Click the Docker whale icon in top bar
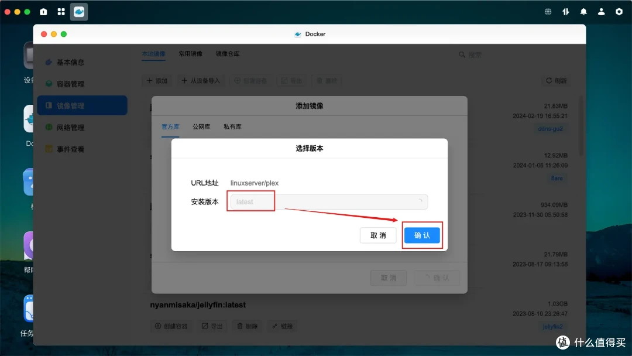Image resolution: width=632 pixels, height=356 pixels. (79, 12)
